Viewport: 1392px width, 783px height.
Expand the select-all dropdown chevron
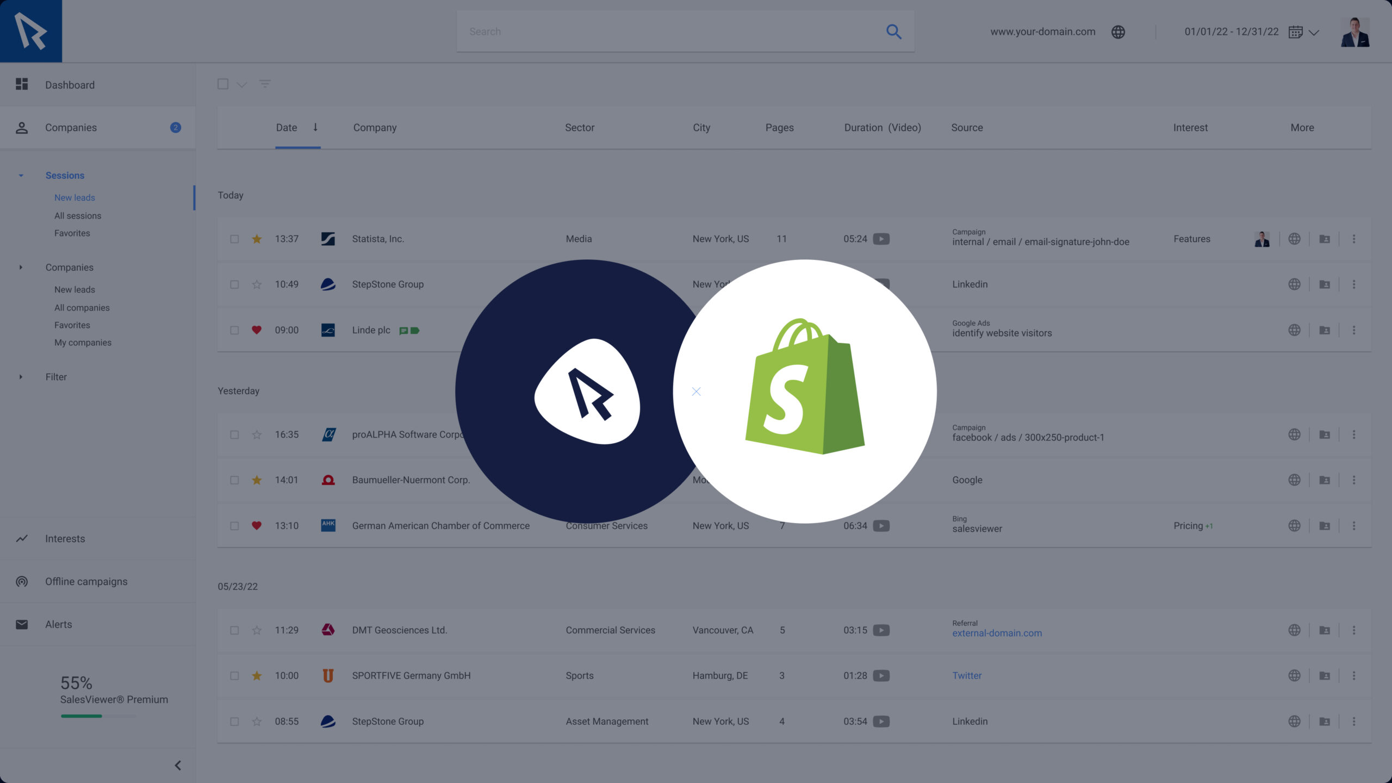pyautogui.click(x=242, y=85)
